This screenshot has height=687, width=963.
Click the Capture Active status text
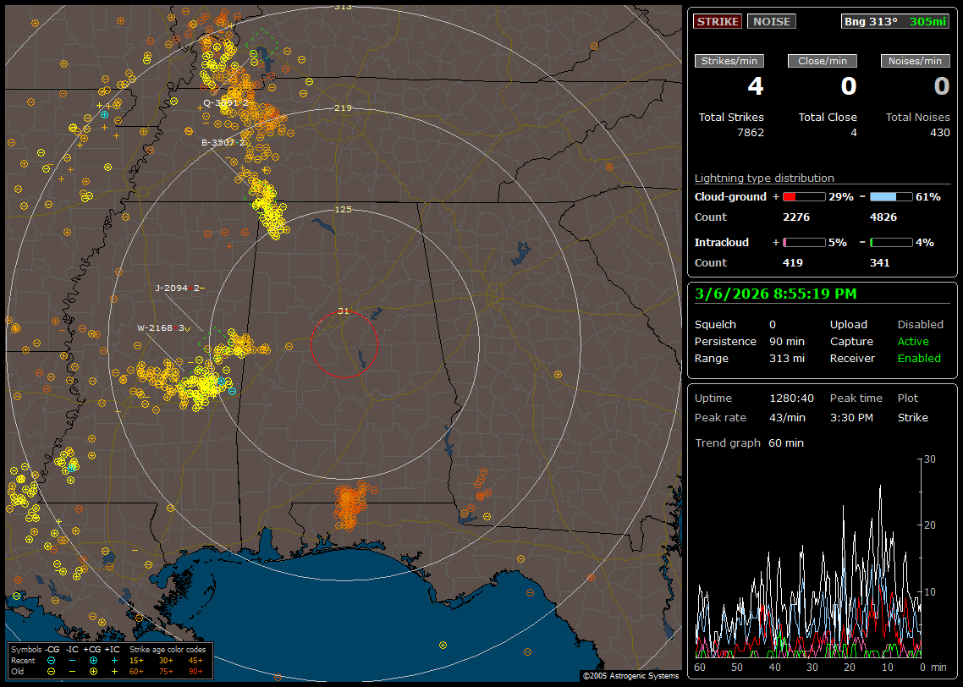tap(913, 342)
